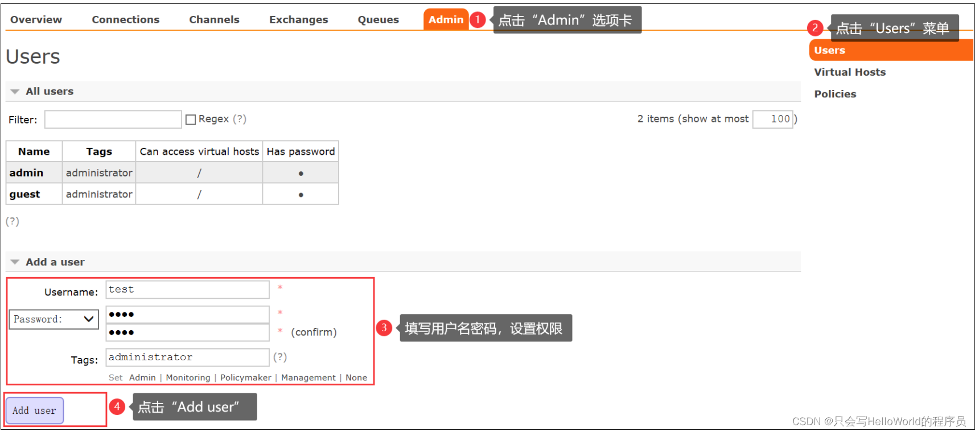Viewport: 975px width, 432px height.
Task: Click the Filter input field
Action: 113,120
